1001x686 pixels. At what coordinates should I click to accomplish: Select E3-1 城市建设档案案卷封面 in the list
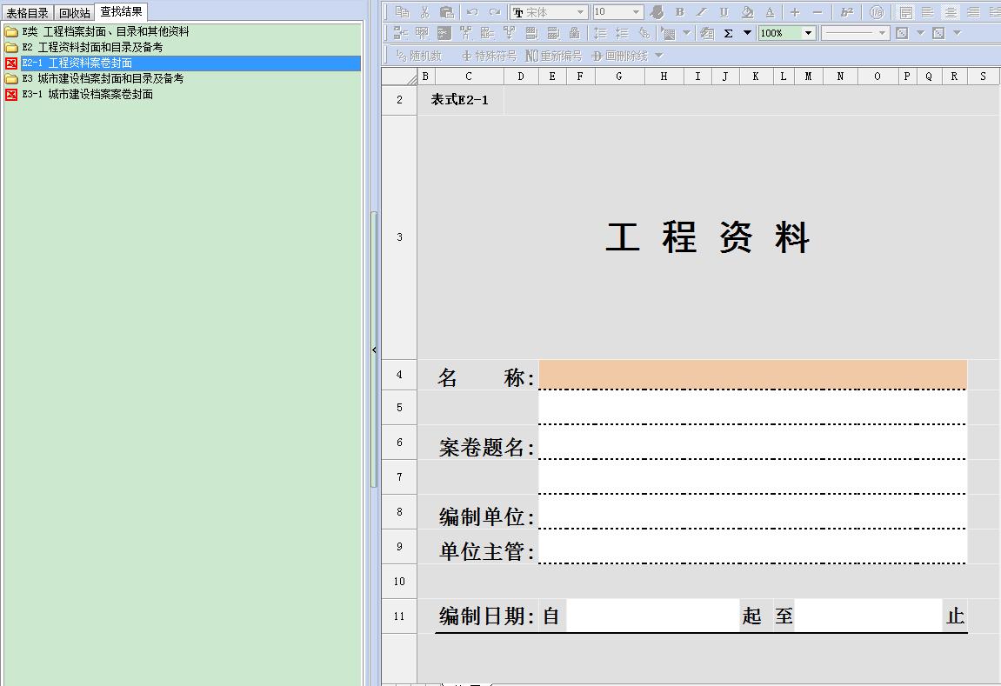click(x=100, y=94)
